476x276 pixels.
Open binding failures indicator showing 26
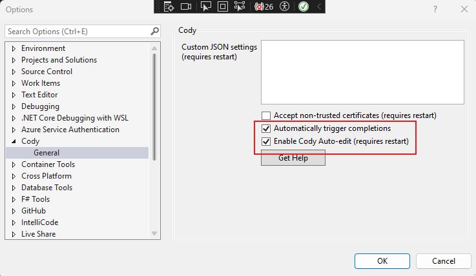click(x=264, y=6)
